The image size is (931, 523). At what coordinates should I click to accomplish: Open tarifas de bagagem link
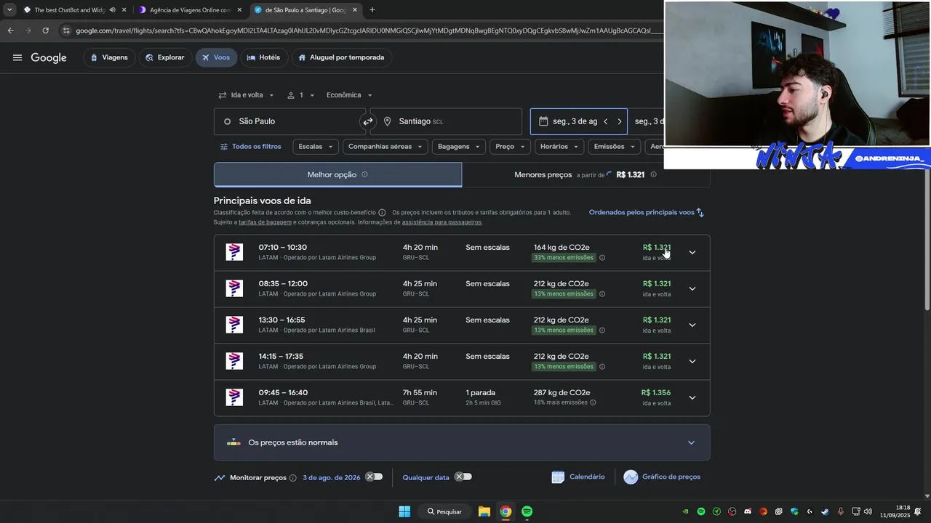(x=265, y=222)
